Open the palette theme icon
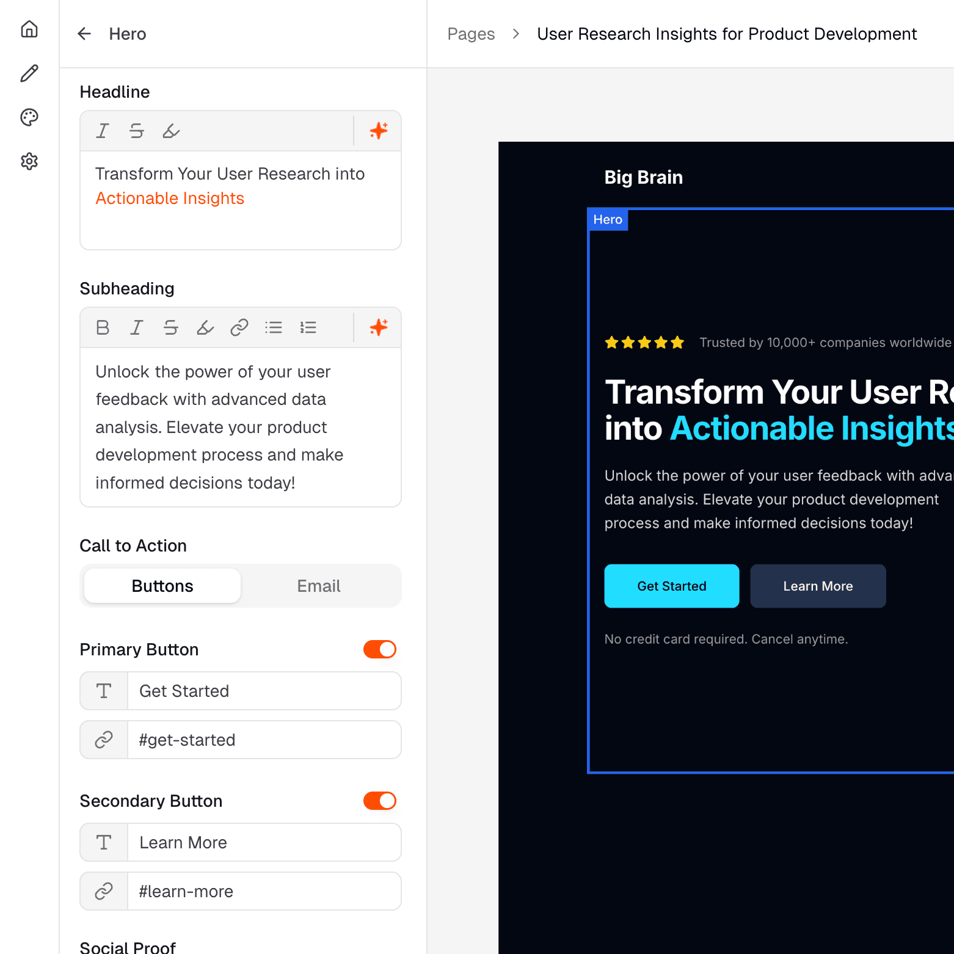This screenshot has height=954, width=954. click(29, 117)
